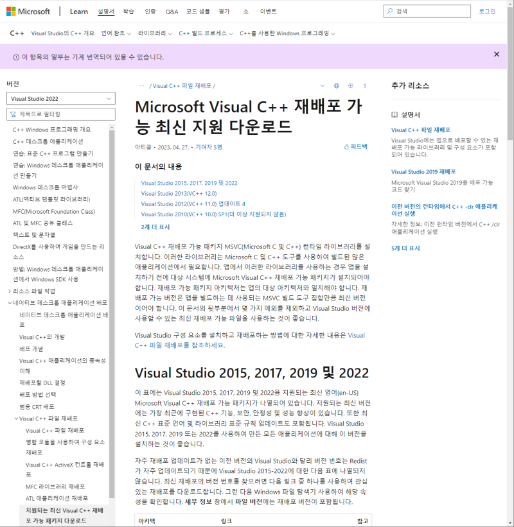
Task: Click 아키텍처 table column header
Action: pyautogui.click(x=147, y=521)
